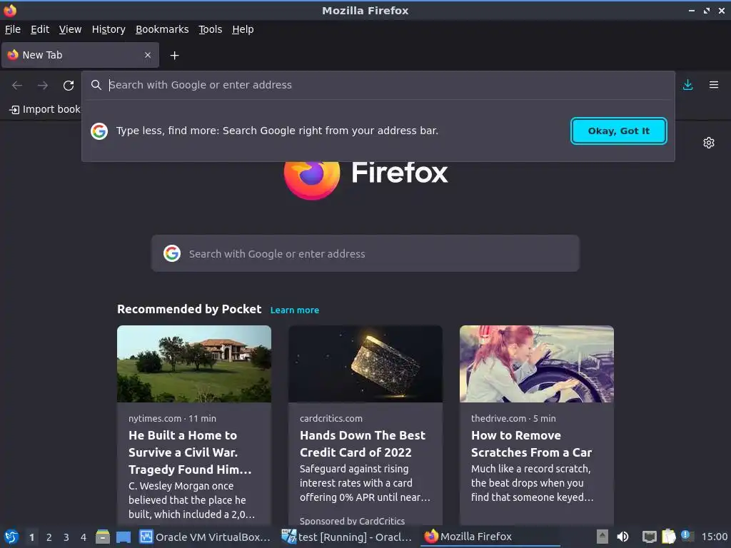731x548 pixels.
Task: Open the Tools menu
Action: 211,29
